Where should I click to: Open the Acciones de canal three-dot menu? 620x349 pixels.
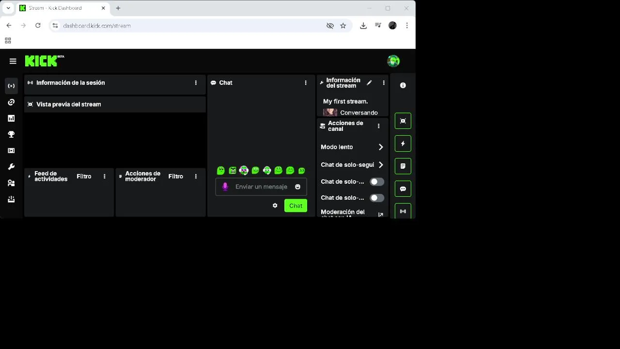(x=378, y=126)
